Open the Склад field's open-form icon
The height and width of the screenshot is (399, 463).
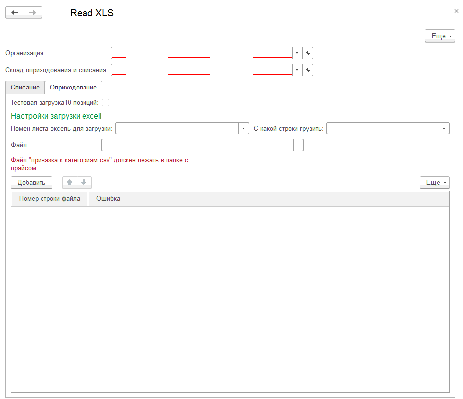click(308, 70)
